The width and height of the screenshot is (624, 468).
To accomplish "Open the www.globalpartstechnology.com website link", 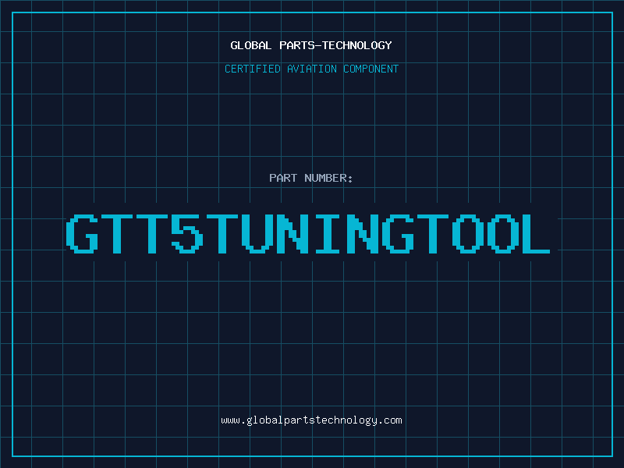I will point(311,420).
